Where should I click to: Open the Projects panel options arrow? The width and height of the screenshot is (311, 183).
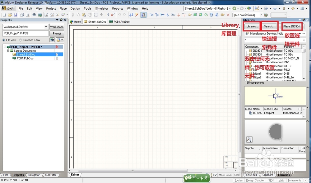[57, 20]
